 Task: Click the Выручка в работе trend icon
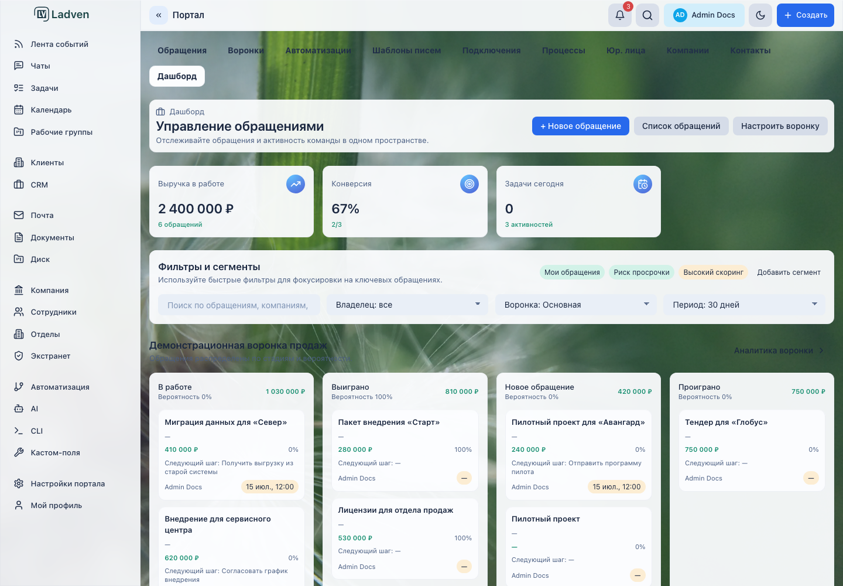(x=296, y=184)
